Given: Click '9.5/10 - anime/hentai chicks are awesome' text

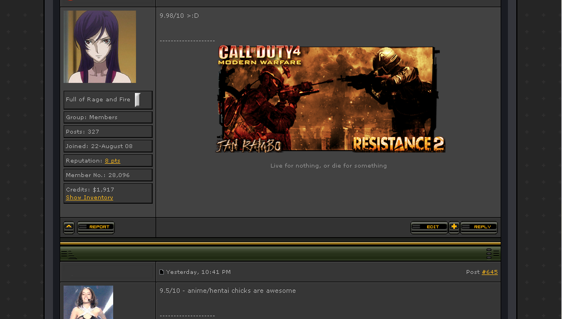Looking at the screenshot, I should pyautogui.click(x=227, y=291).
